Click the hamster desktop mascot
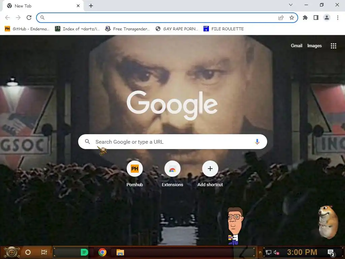The image size is (345, 259). pos(328,222)
